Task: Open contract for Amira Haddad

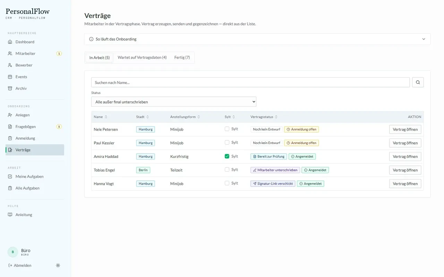Action: (x=405, y=157)
